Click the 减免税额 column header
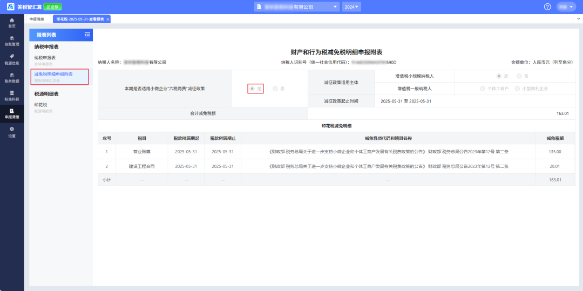 click(x=555, y=138)
